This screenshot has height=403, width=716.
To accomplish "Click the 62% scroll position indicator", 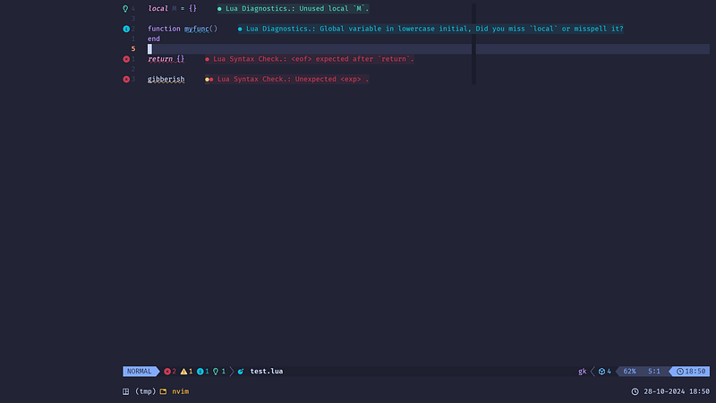I will [630, 372].
